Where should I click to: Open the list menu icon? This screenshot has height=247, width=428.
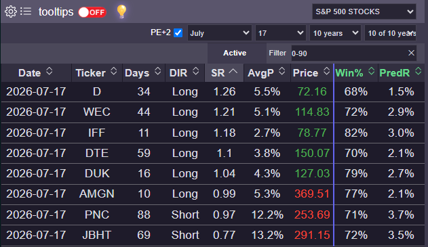tap(26, 12)
